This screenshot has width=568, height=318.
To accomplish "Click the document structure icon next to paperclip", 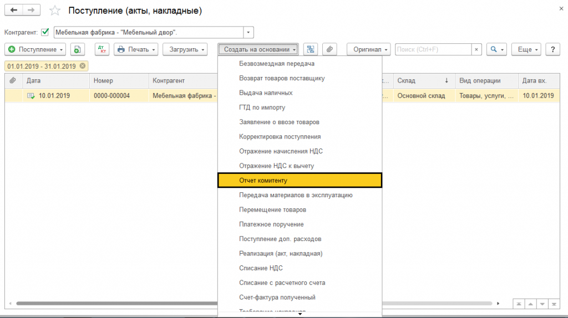I will (311, 49).
